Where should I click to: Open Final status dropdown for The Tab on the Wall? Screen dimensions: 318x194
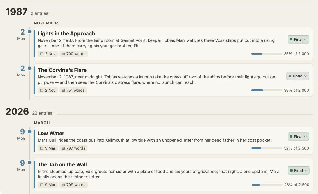pyautogui.click(x=299, y=170)
